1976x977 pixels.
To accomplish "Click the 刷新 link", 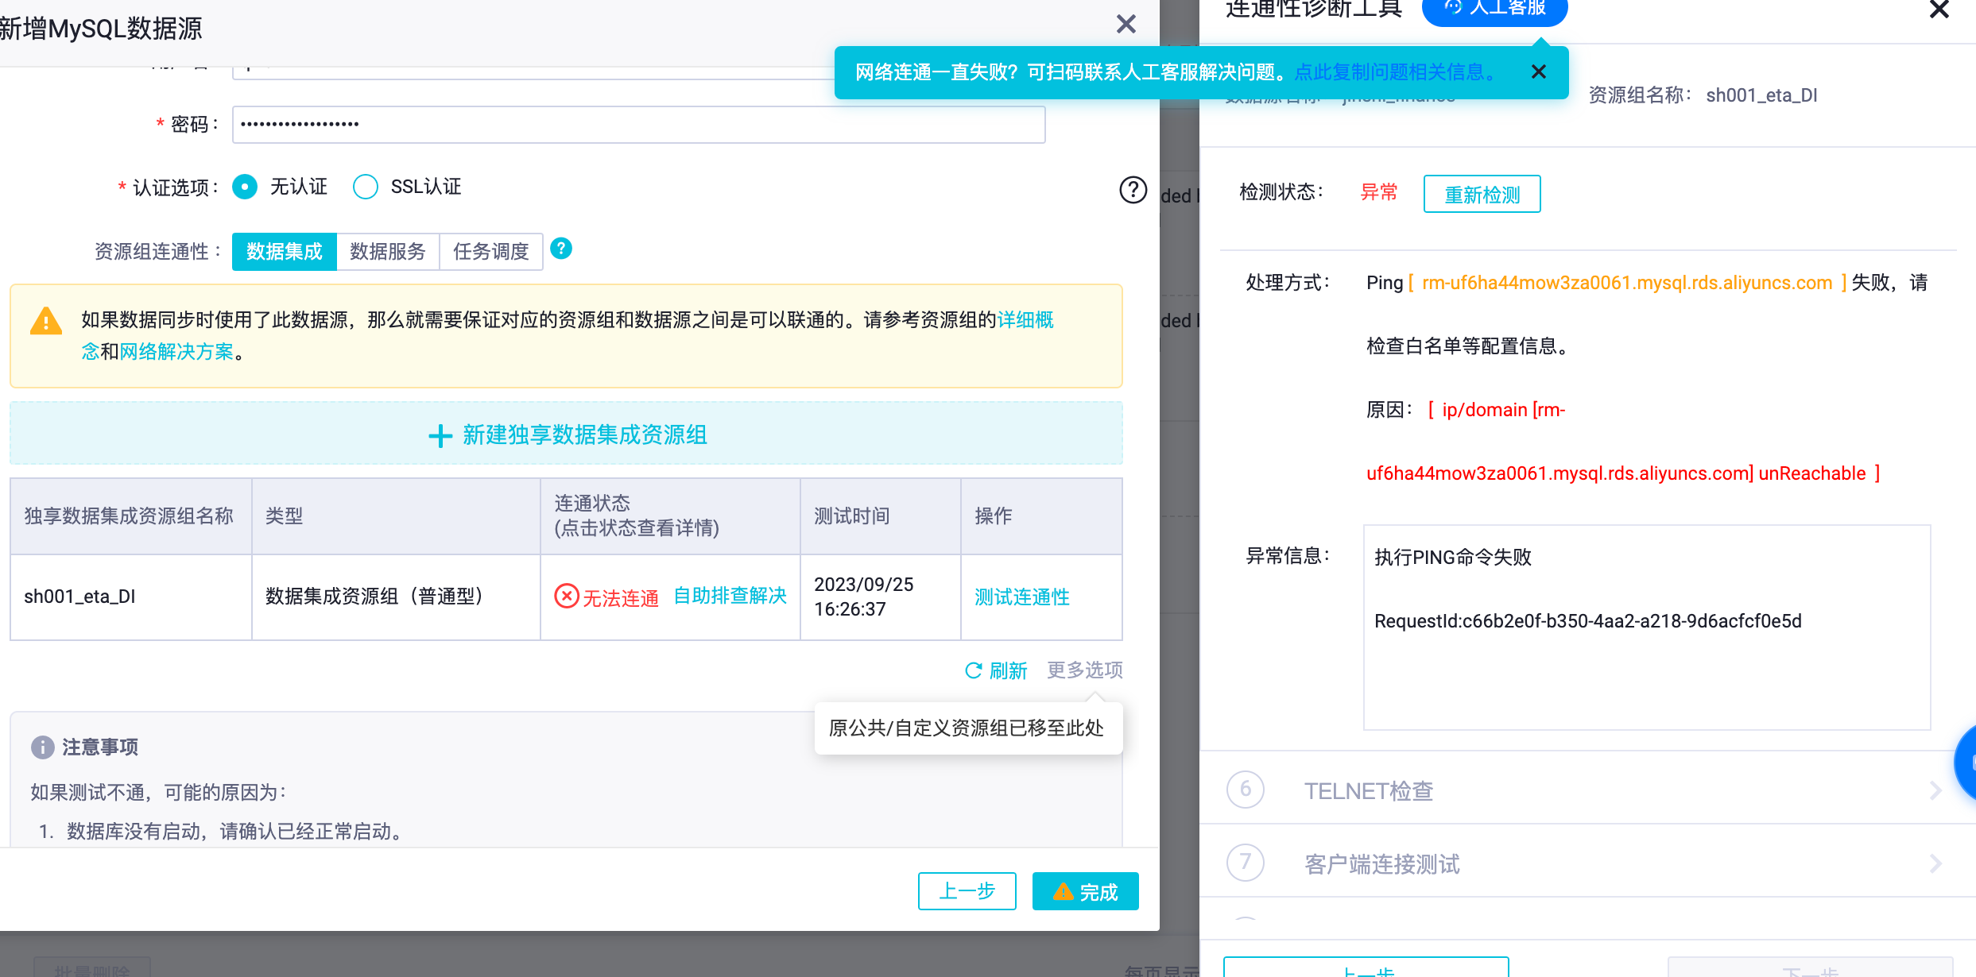I will click(1008, 671).
